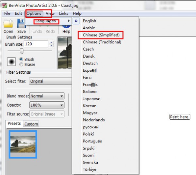This screenshot has height=175, width=196.
Task: Increase brush size with up arrow
Action: [x=52, y=42]
